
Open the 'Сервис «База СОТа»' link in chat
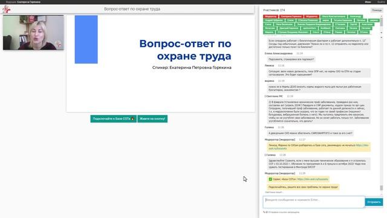[313, 179]
